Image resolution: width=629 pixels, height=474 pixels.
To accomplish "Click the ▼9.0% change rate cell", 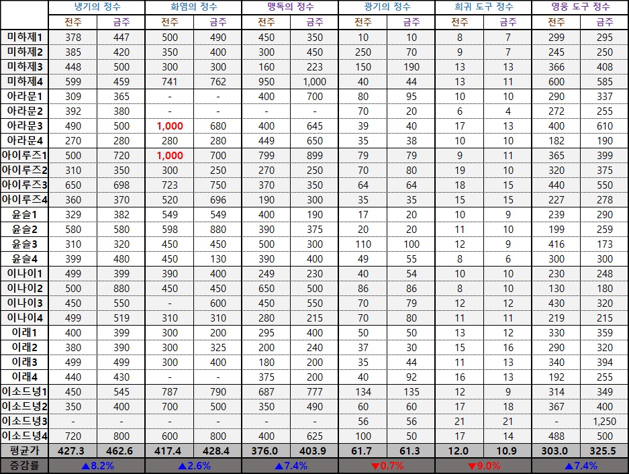I will [483, 466].
